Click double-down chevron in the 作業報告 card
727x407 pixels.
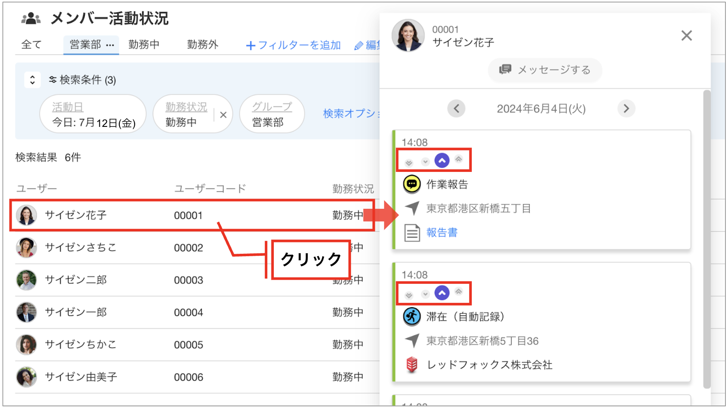click(x=409, y=163)
